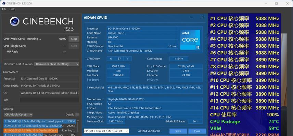
Task: Select the AMD Ryzen Threadripper 32C/64T ranking row
Action: (x=40, y=121)
